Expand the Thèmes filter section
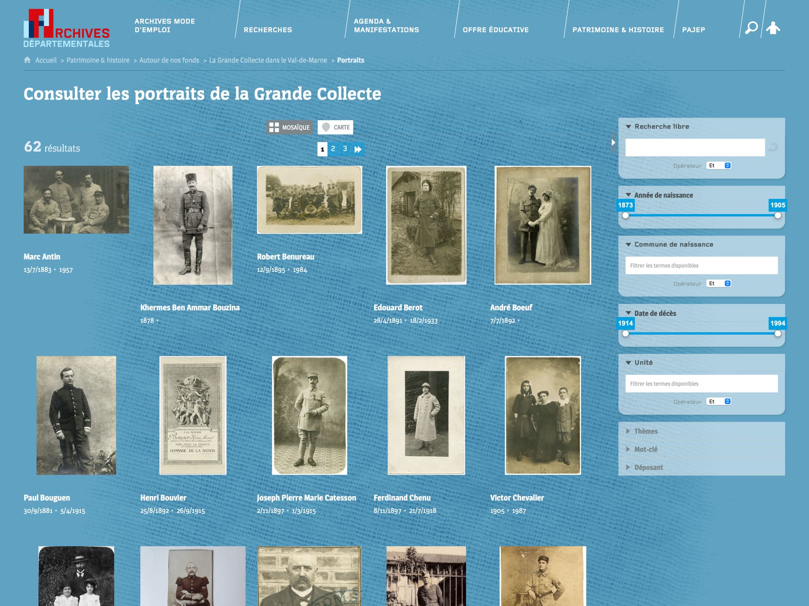 [646, 431]
